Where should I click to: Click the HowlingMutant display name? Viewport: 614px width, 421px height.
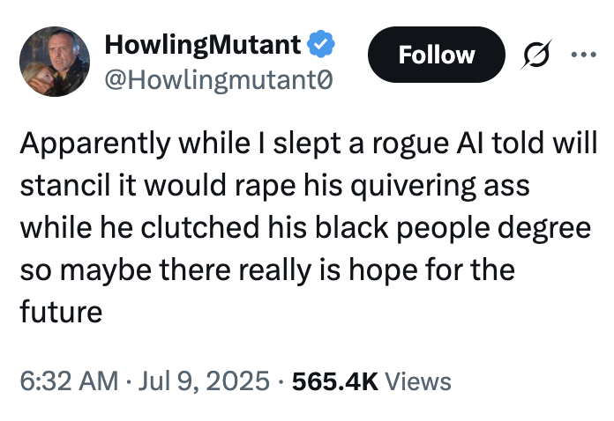(203, 42)
